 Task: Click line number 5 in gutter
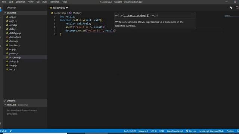(x=54, y=31)
